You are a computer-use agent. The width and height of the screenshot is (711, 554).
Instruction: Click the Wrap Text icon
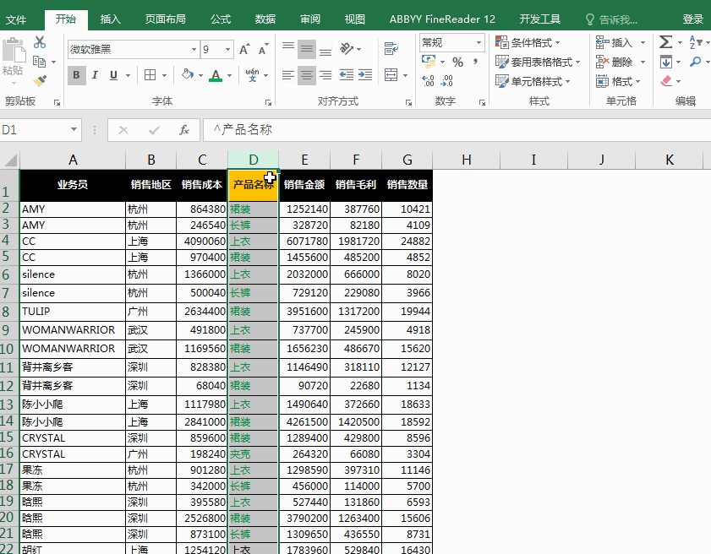point(391,48)
